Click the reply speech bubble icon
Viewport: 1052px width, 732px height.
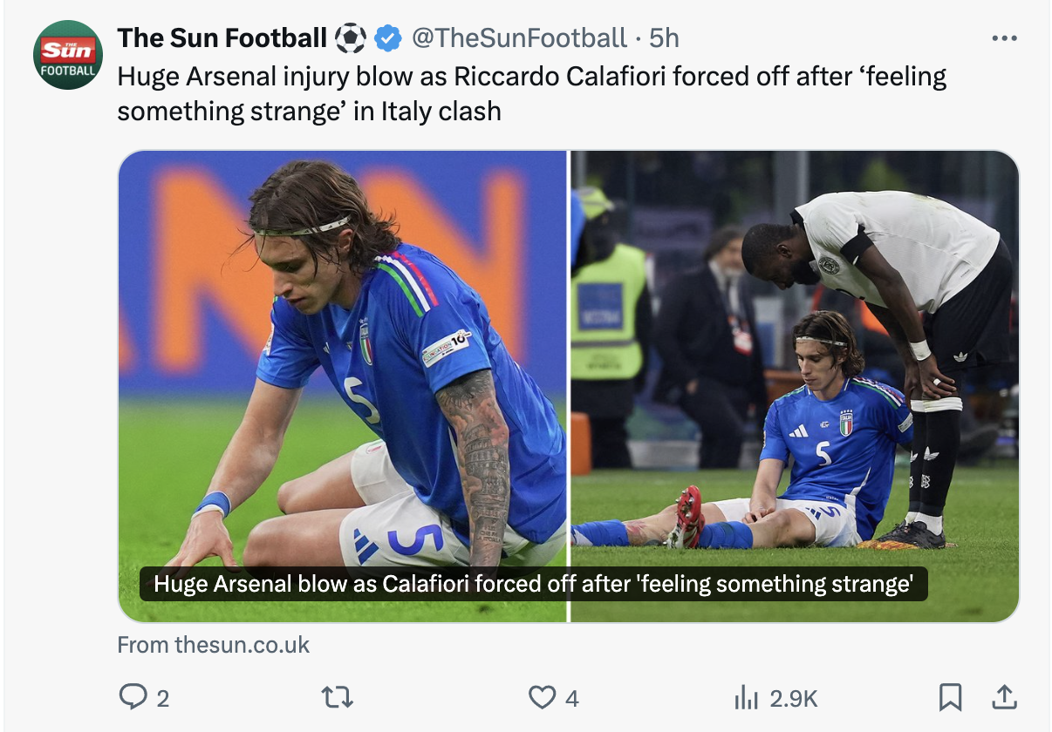click(x=132, y=696)
